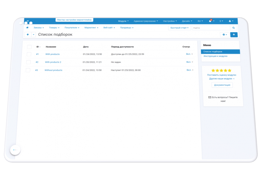Open the With products collection link
The height and width of the screenshot is (174, 262).
click(x=52, y=54)
